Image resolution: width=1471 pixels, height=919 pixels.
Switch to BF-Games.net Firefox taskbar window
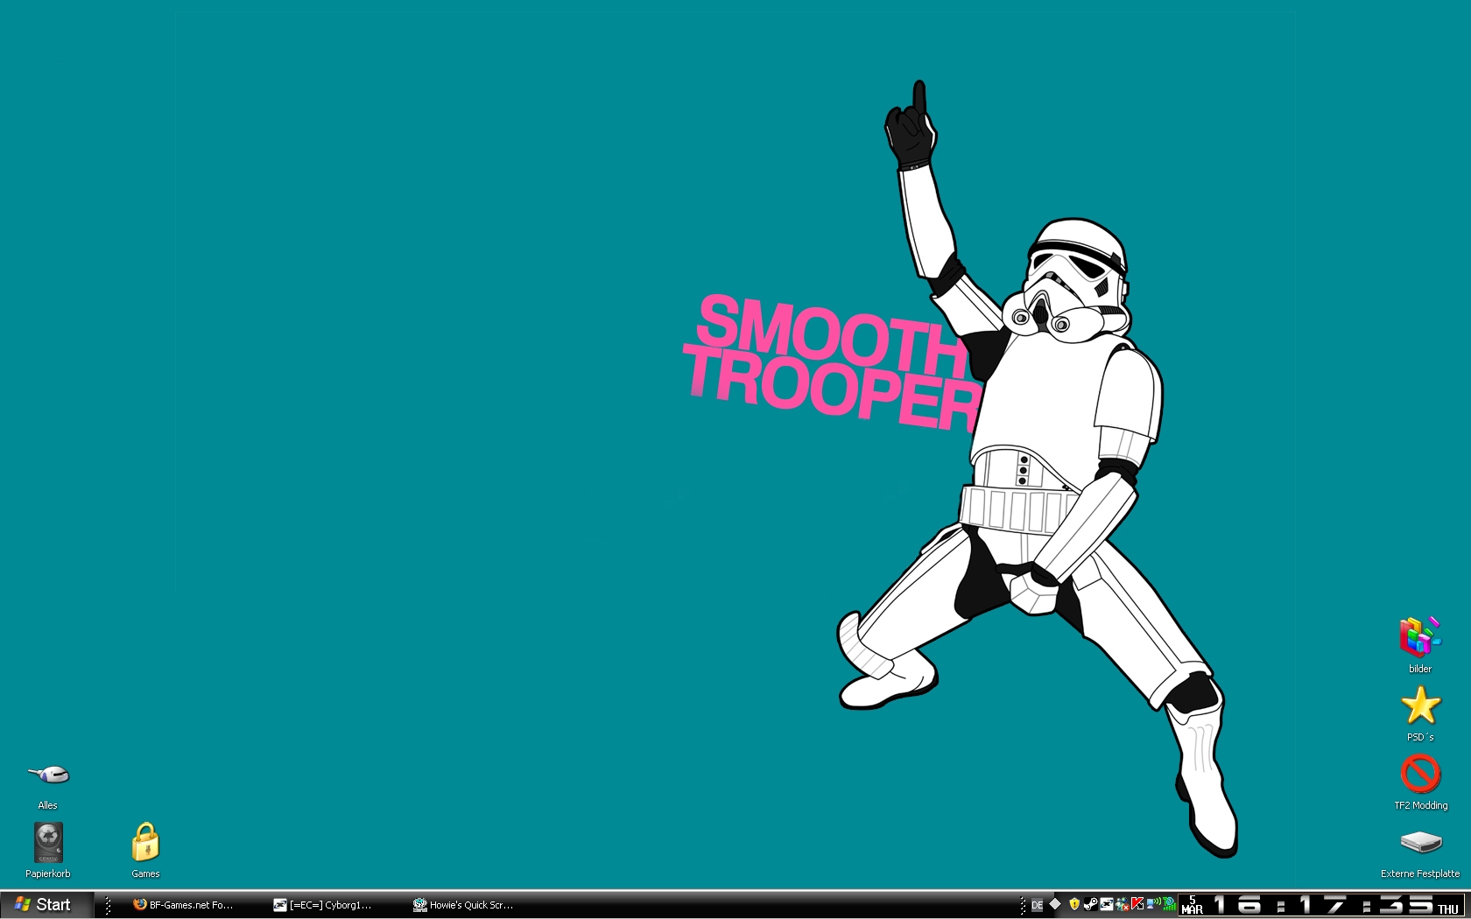click(184, 905)
